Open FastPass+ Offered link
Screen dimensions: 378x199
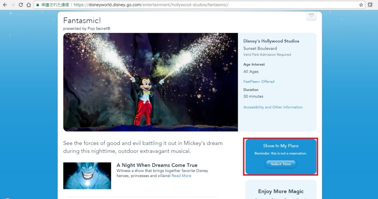click(259, 82)
